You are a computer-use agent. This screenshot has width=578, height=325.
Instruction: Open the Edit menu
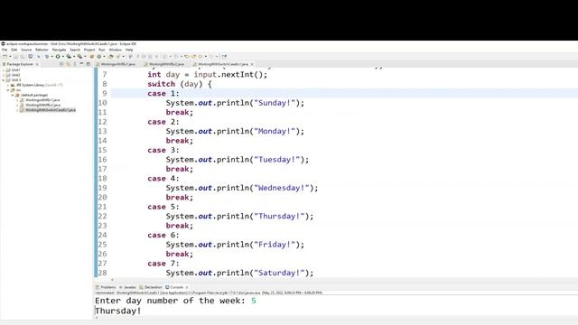pos(14,50)
